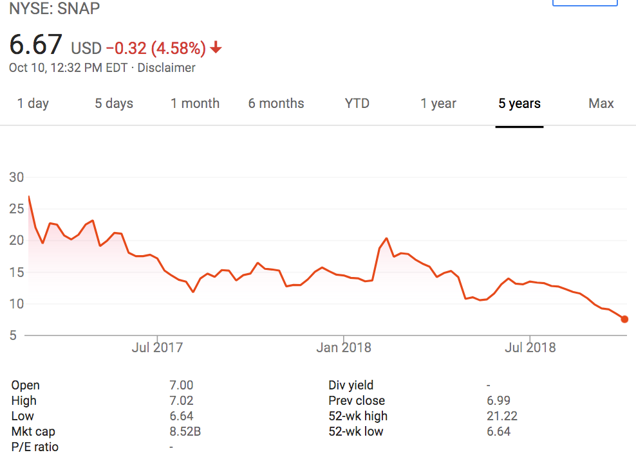Screen dimensions: 636x464
Task: Click the red downward arrow next to price change
Action: tap(216, 48)
